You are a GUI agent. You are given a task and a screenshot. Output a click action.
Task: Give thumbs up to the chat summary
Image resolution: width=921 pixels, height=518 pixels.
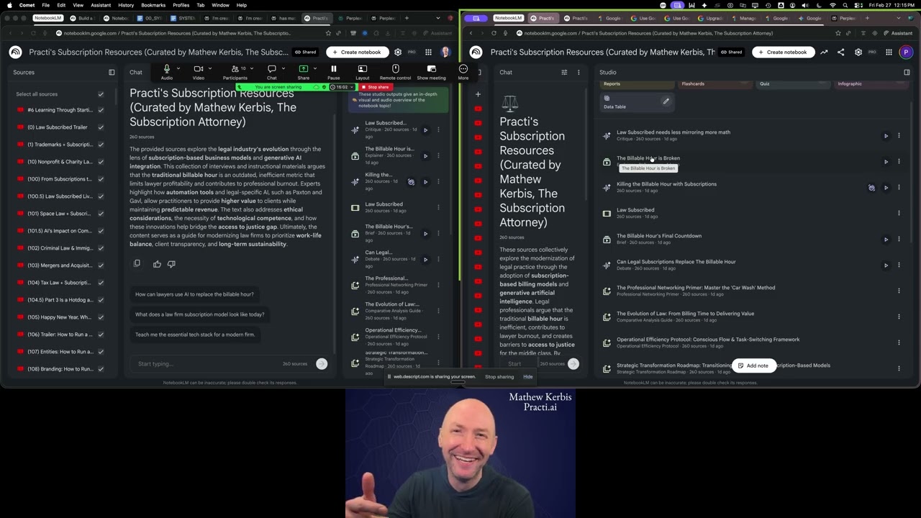pos(157,263)
